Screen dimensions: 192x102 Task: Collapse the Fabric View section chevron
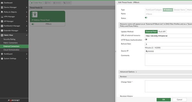coord(27,35)
